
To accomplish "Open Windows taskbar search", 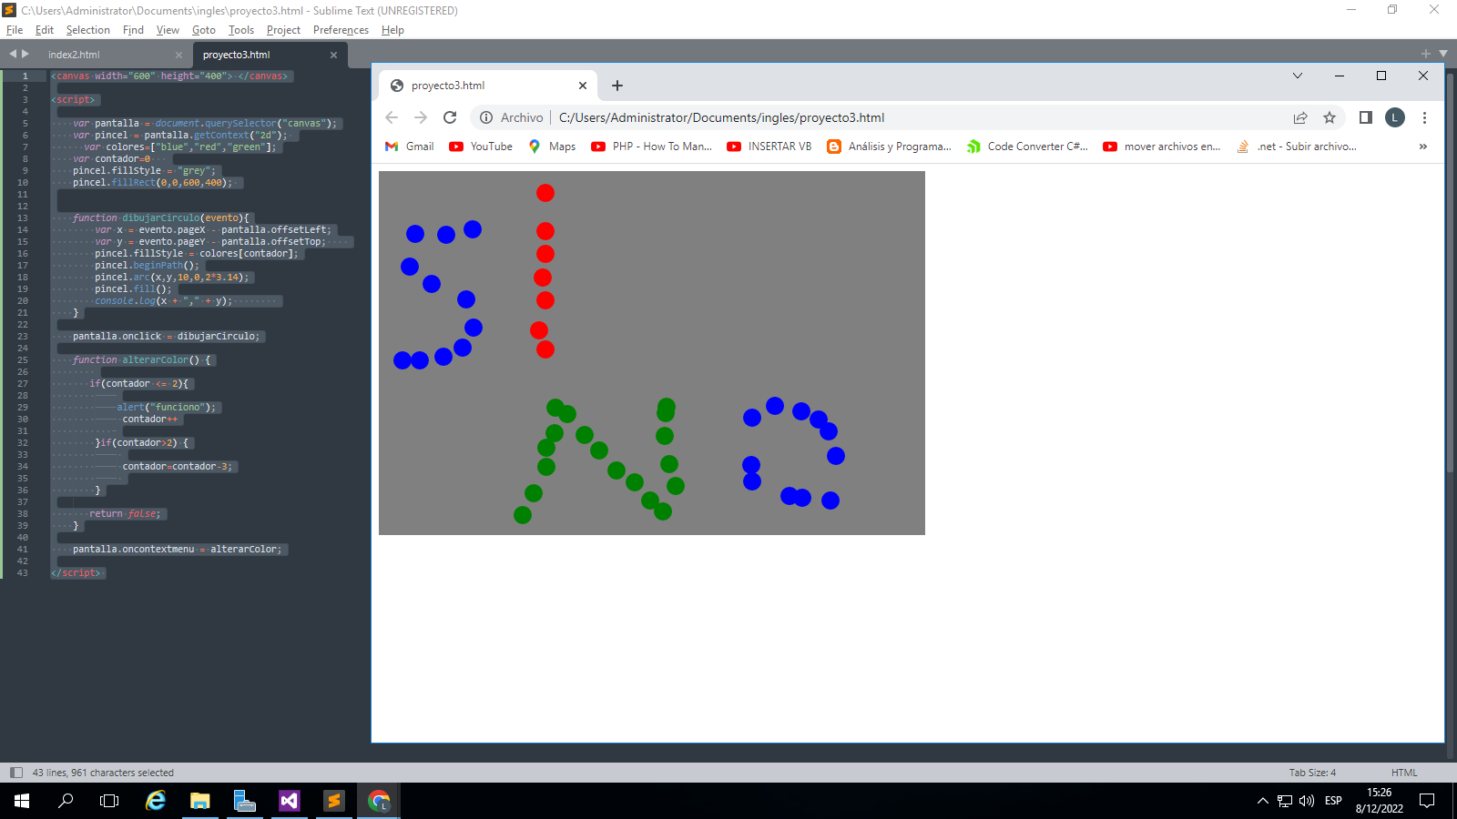I will click(66, 801).
